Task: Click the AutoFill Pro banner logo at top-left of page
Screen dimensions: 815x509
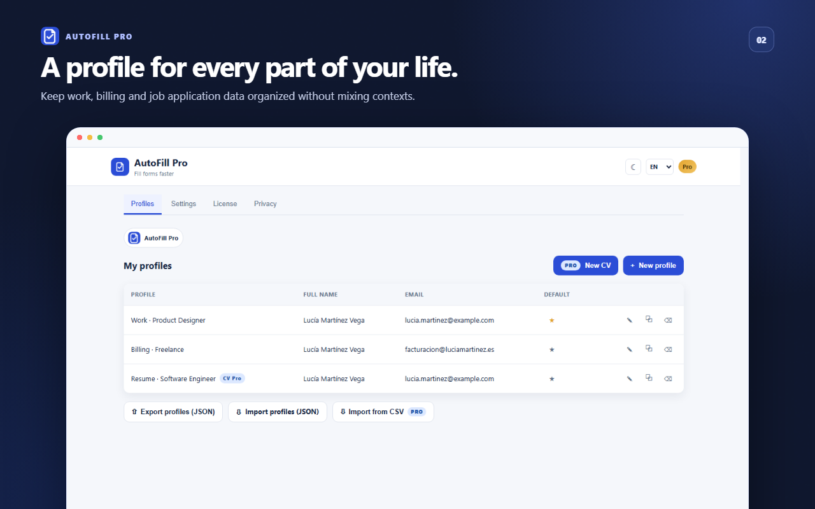Action: pos(50,36)
